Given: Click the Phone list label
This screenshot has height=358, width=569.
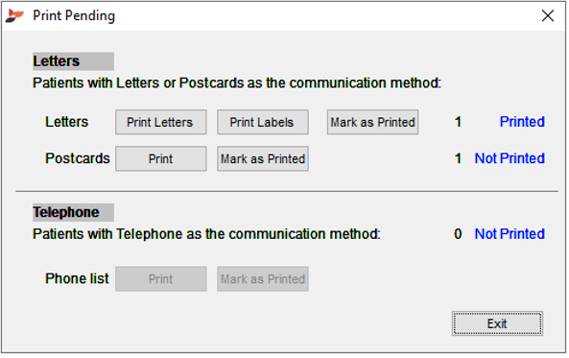Looking at the screenshot, I should 77,279.
